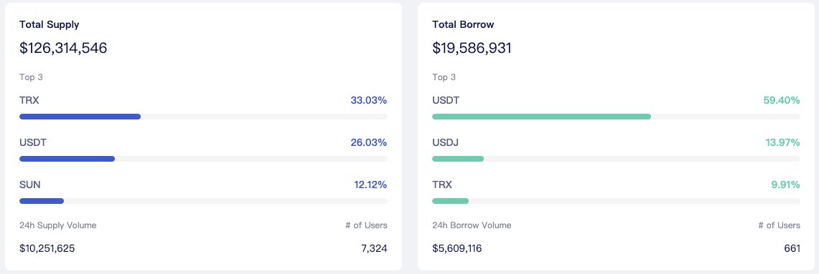Click the USDT borrow progress bar
Image resolution: width=819 pixels, height=274 pixels.
(617, 117)
